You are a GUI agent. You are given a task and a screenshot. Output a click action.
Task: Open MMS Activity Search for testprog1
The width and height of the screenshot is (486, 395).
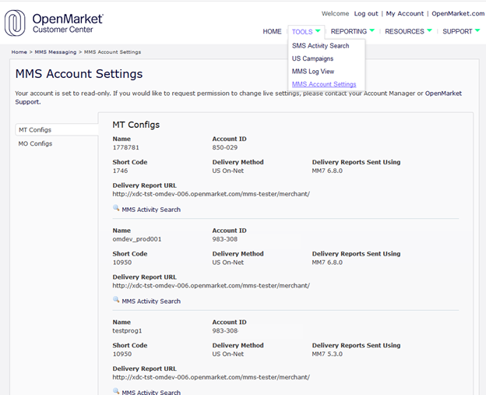click(151, 392)
